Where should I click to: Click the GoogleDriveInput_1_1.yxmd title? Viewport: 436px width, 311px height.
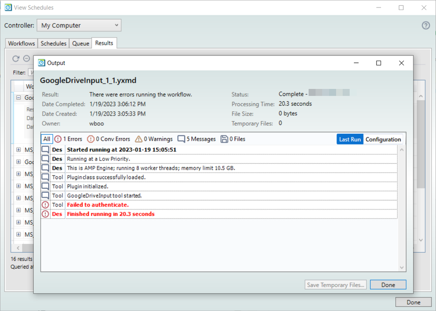(88, 80)
